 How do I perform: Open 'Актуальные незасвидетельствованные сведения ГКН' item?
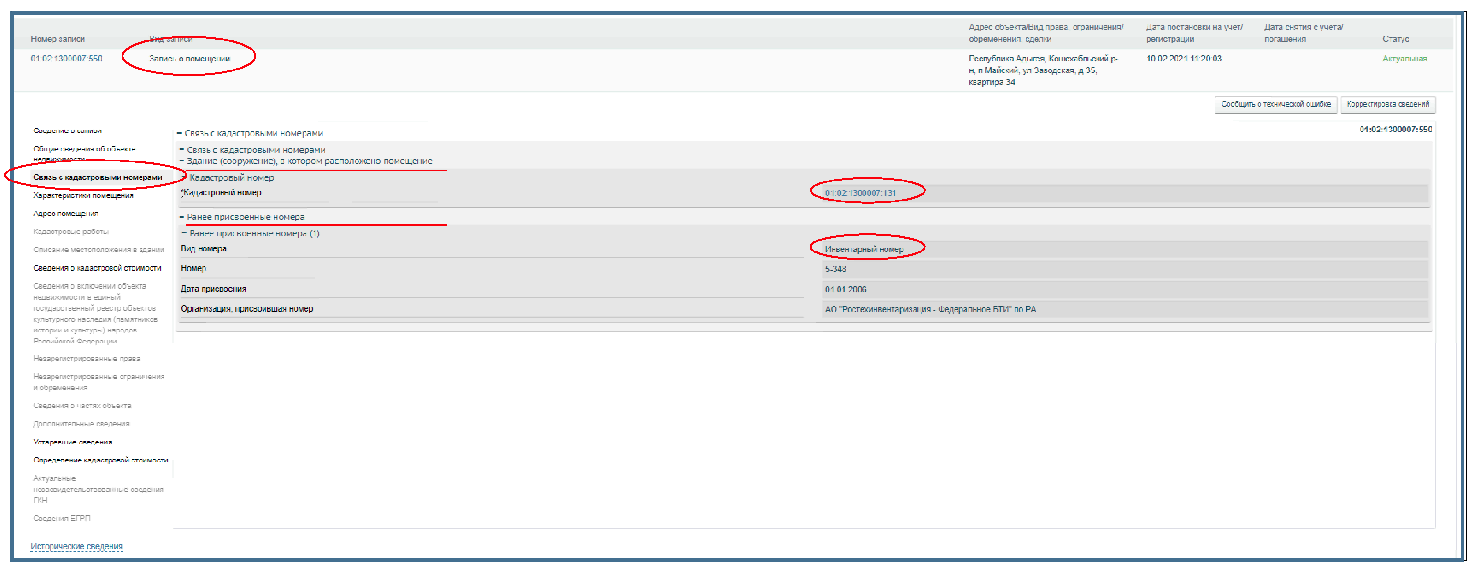coord(98,490)
